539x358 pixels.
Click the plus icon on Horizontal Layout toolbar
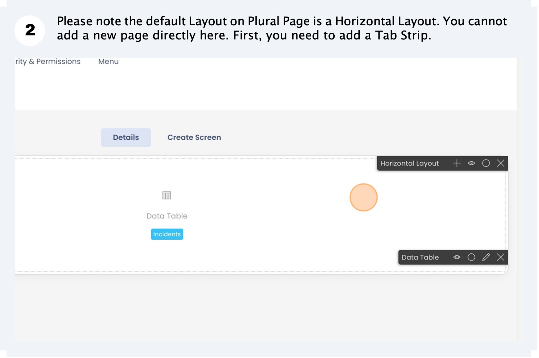pyautogui.click(x=457, y=163)
